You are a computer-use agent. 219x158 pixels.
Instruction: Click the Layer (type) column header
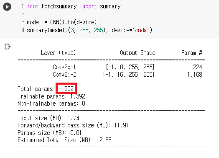tap(58, 53)
